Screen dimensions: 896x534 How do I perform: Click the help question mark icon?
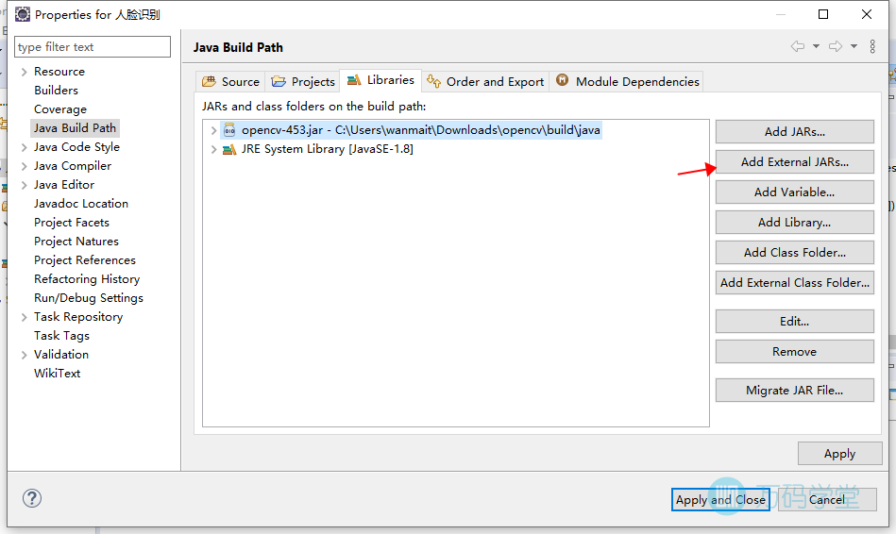[32, 498]
